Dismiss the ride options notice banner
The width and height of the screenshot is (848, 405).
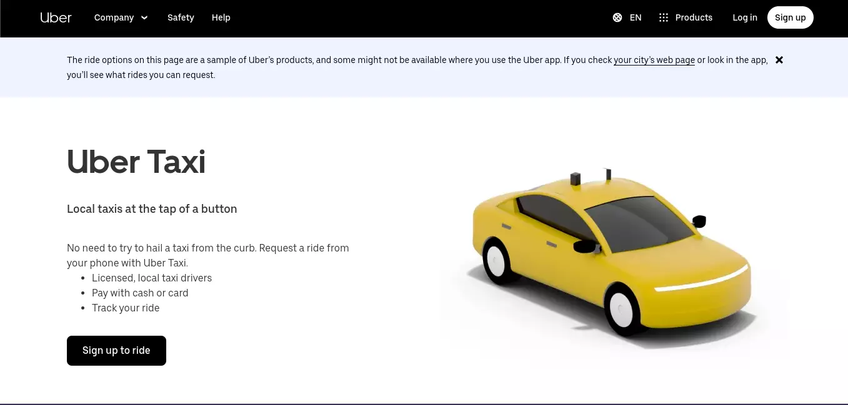[779, 60]
